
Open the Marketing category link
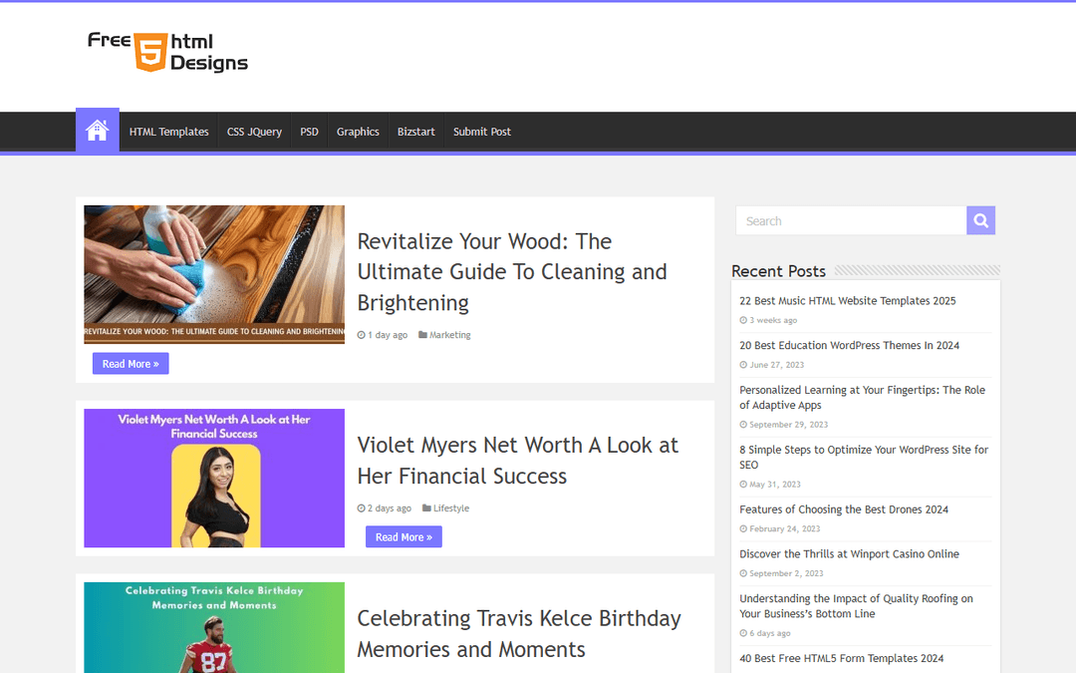tap(450, 335)
